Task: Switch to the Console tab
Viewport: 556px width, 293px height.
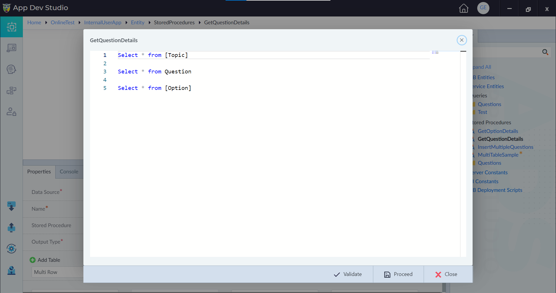Action: [x=69, y=172]
